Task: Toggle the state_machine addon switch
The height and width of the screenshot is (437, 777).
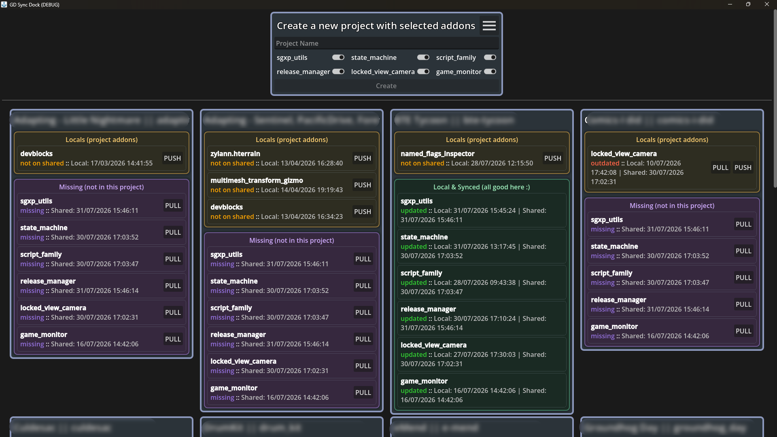Action: (423, 57)
